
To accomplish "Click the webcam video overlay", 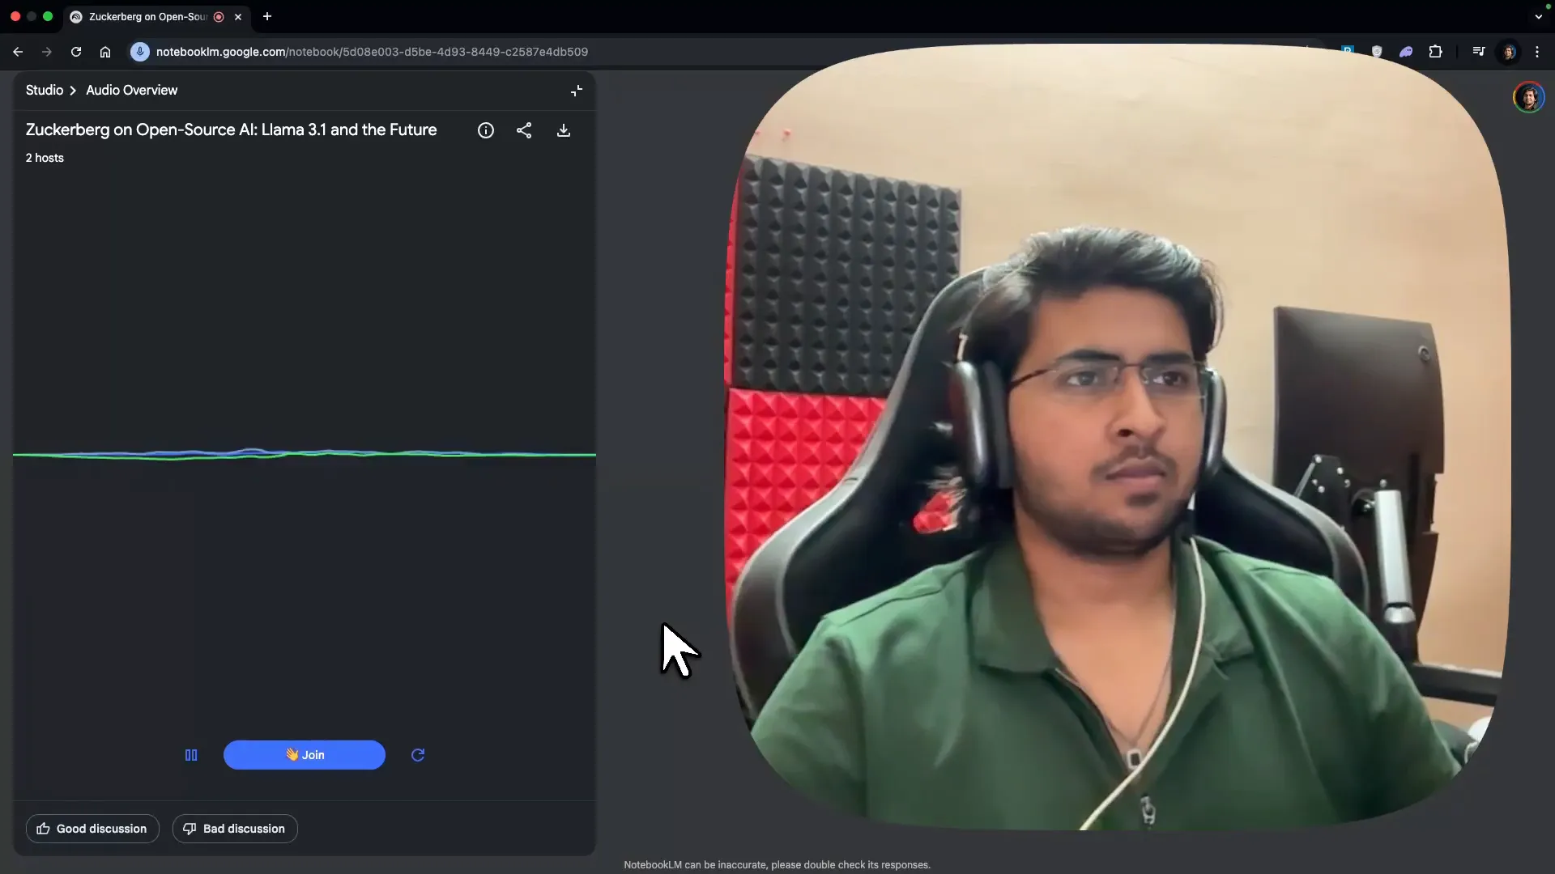I will [x=1116, y=437].
